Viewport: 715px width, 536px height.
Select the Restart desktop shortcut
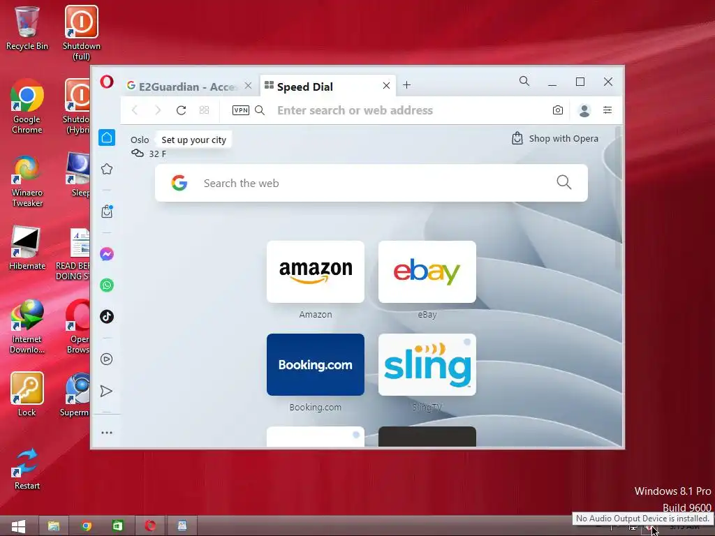coord(27,468)
